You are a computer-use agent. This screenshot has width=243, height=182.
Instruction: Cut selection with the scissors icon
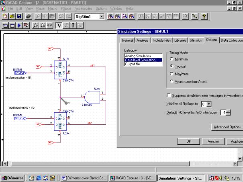pos(38,16)
